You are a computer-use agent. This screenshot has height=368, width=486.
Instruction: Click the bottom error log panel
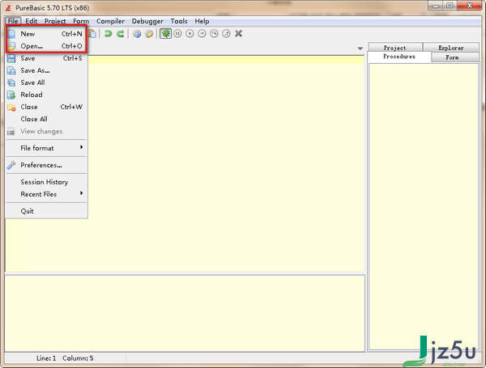(185, 313)
